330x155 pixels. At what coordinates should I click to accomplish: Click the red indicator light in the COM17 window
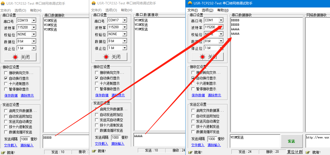pos(106,57)
